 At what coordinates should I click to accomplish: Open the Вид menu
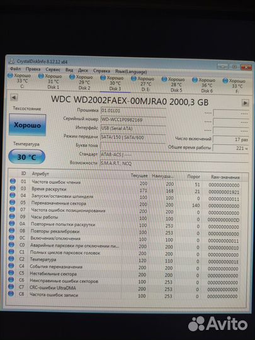[x=69, y=70]
